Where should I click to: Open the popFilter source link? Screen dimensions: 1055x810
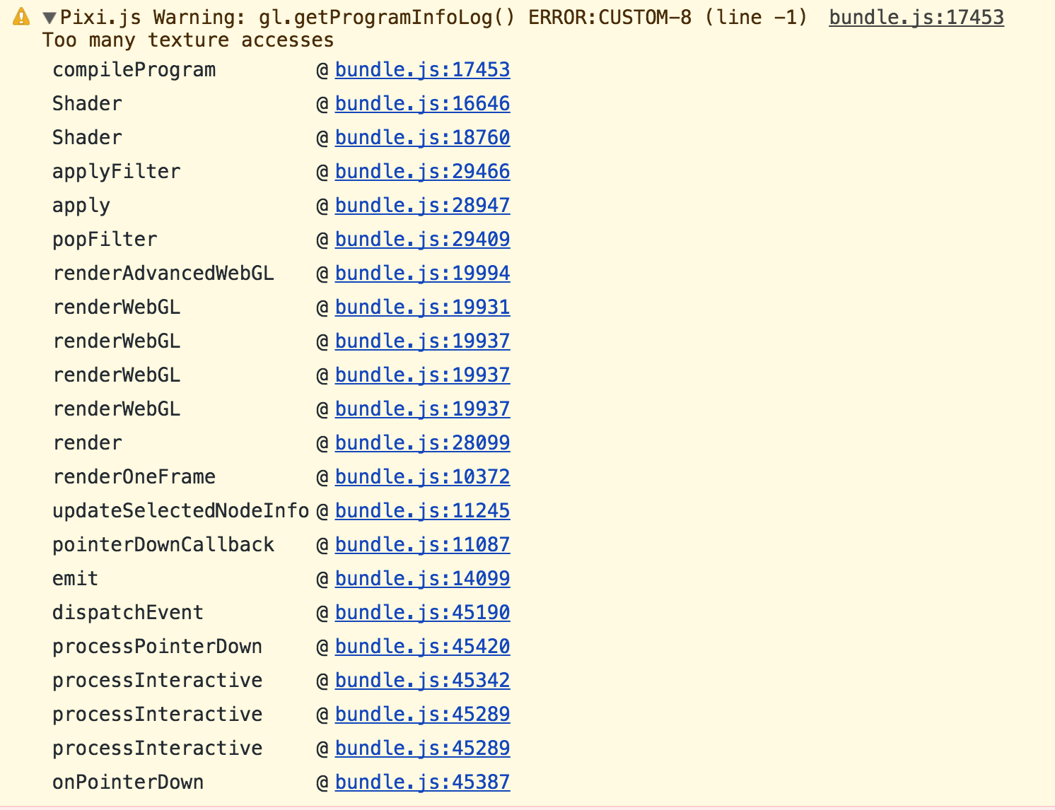[421, 239]
